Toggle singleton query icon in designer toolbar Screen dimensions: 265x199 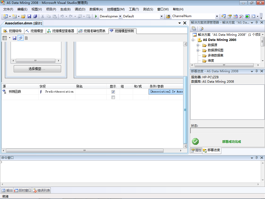[x=20, y=38]
